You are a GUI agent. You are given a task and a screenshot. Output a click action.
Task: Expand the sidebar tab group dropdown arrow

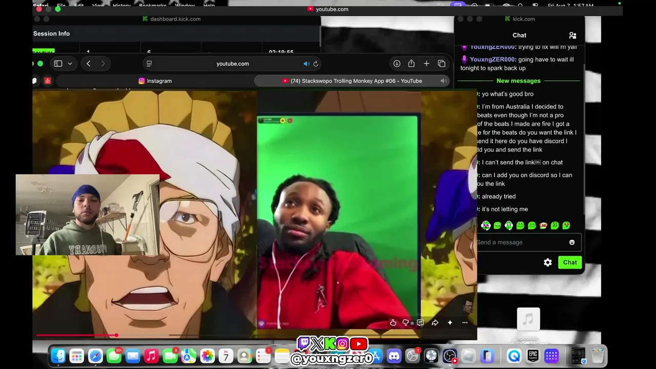pos(70,64)
